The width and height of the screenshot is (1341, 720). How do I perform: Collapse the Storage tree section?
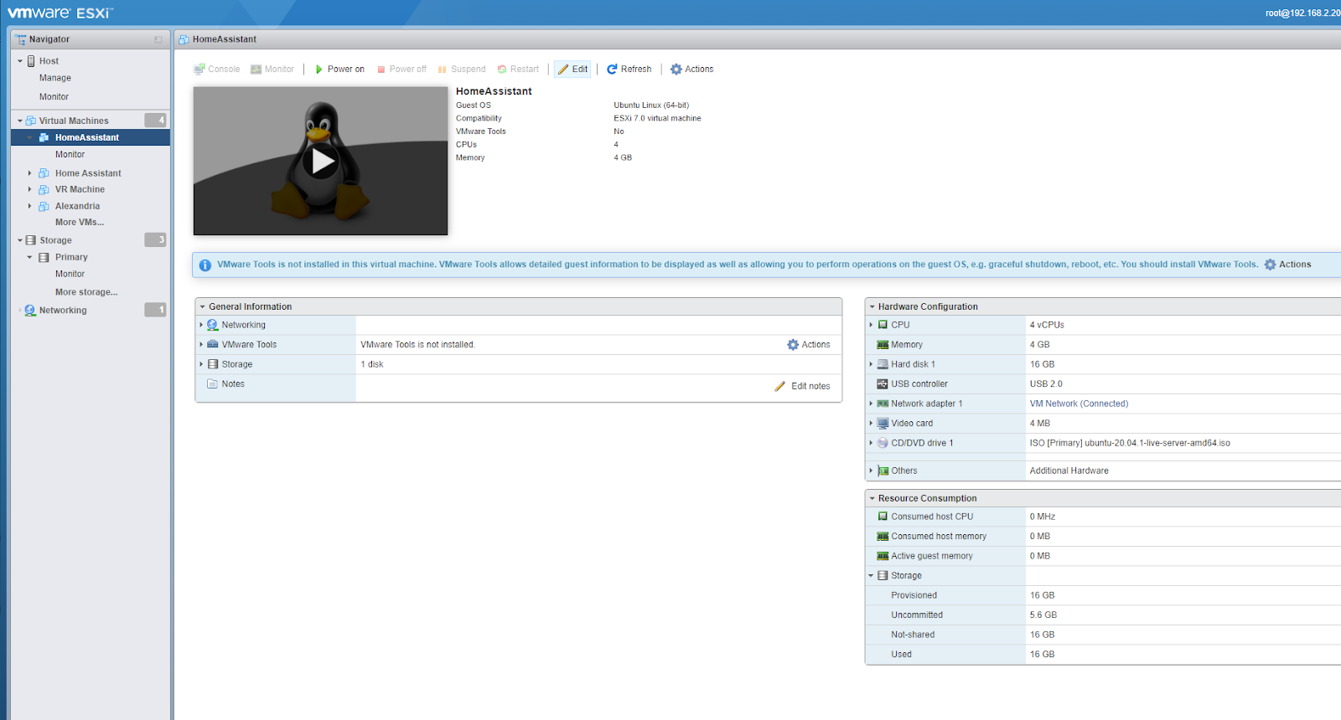coord(20,240)
